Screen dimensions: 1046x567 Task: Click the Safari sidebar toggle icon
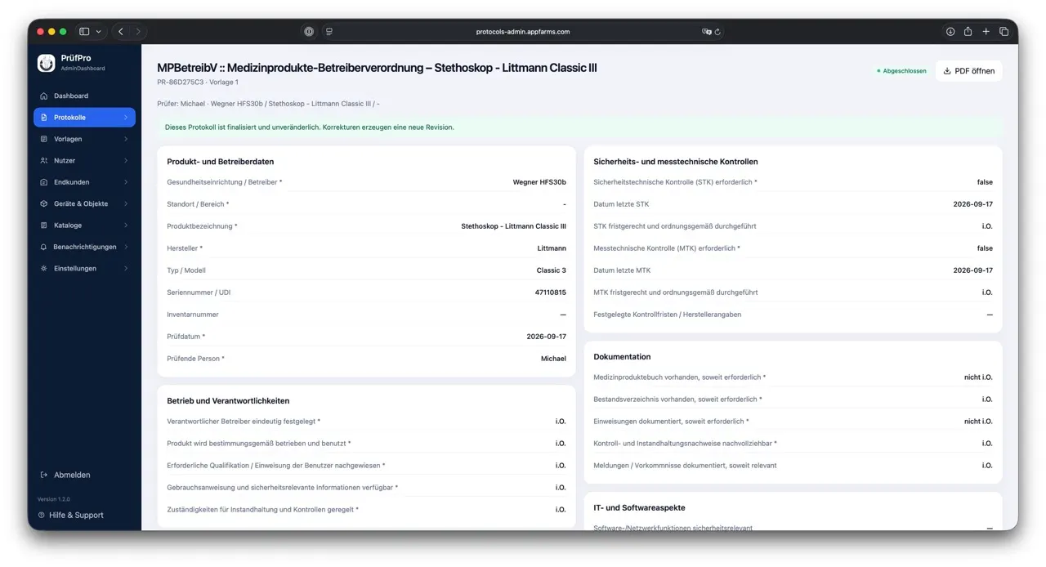pos(84,32)
